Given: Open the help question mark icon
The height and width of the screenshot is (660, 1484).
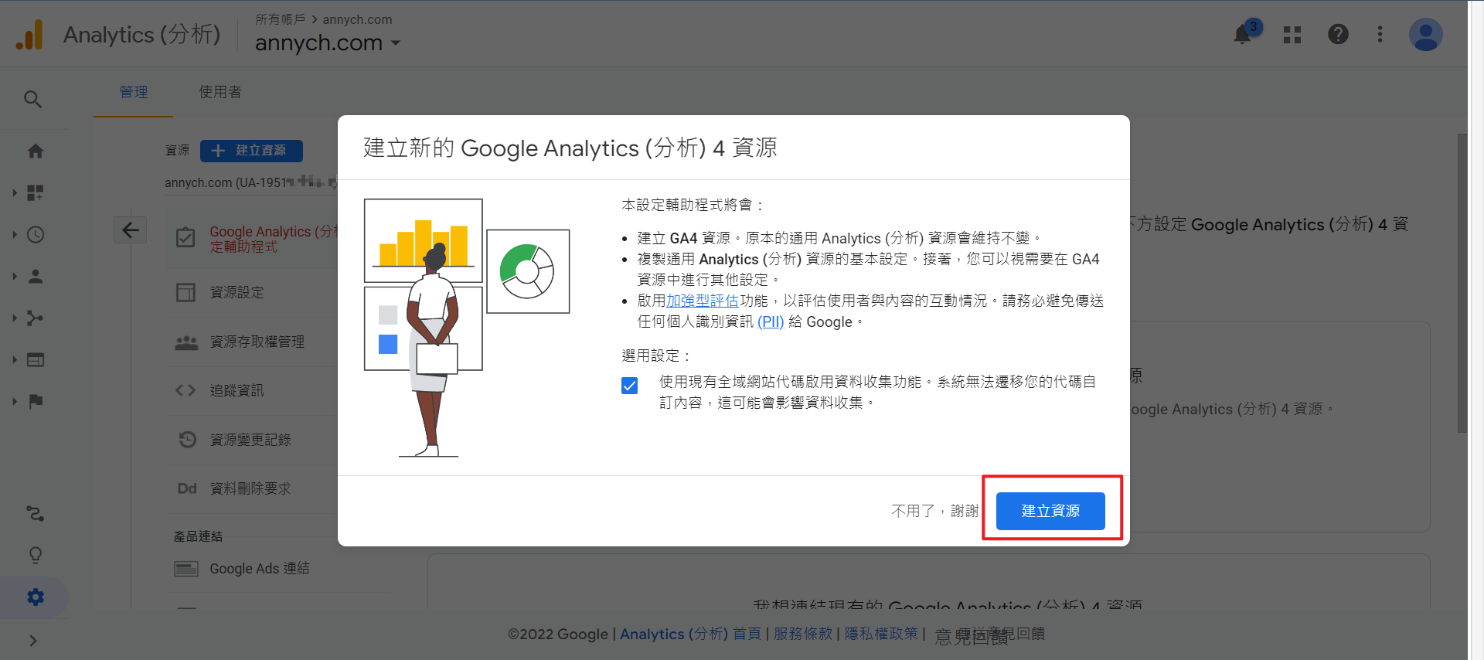Looking at the screenshot, I should 1338,35.
